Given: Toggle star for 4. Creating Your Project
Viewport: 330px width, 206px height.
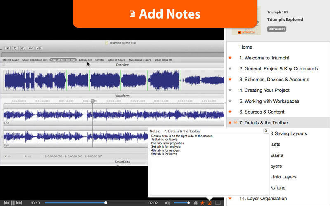Looking at the screenshot, I should [x=230, y=90].
